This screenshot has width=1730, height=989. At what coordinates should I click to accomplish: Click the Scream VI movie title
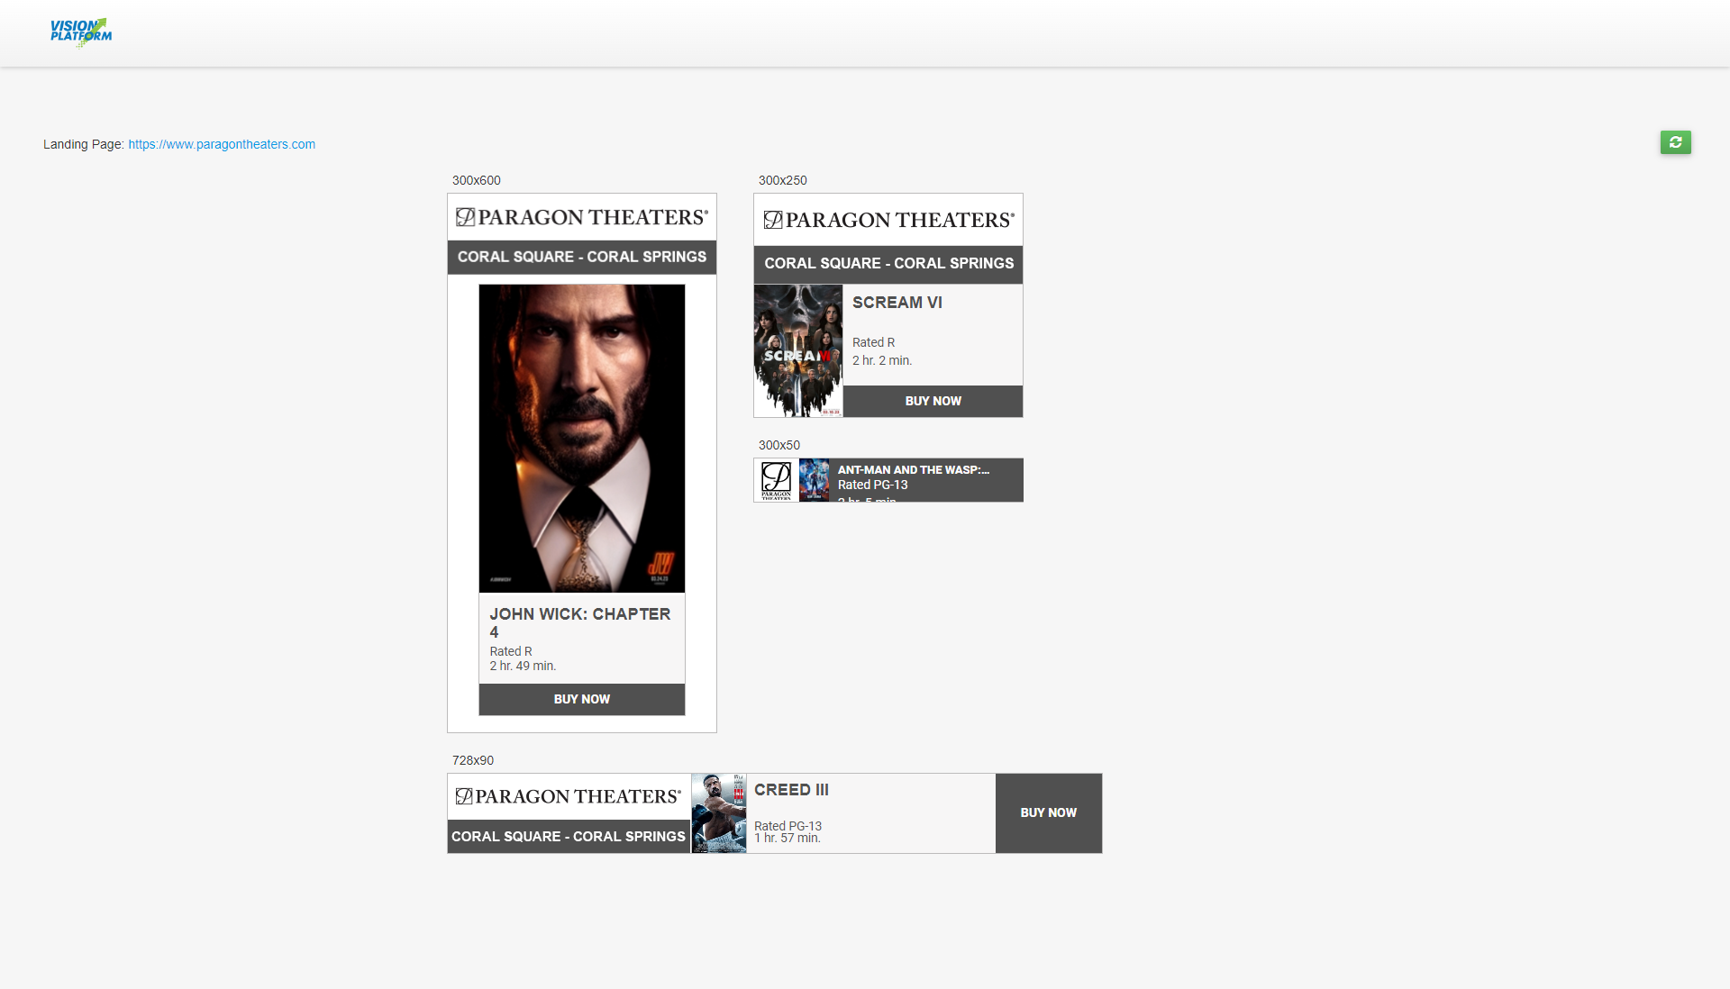point(897,303)
